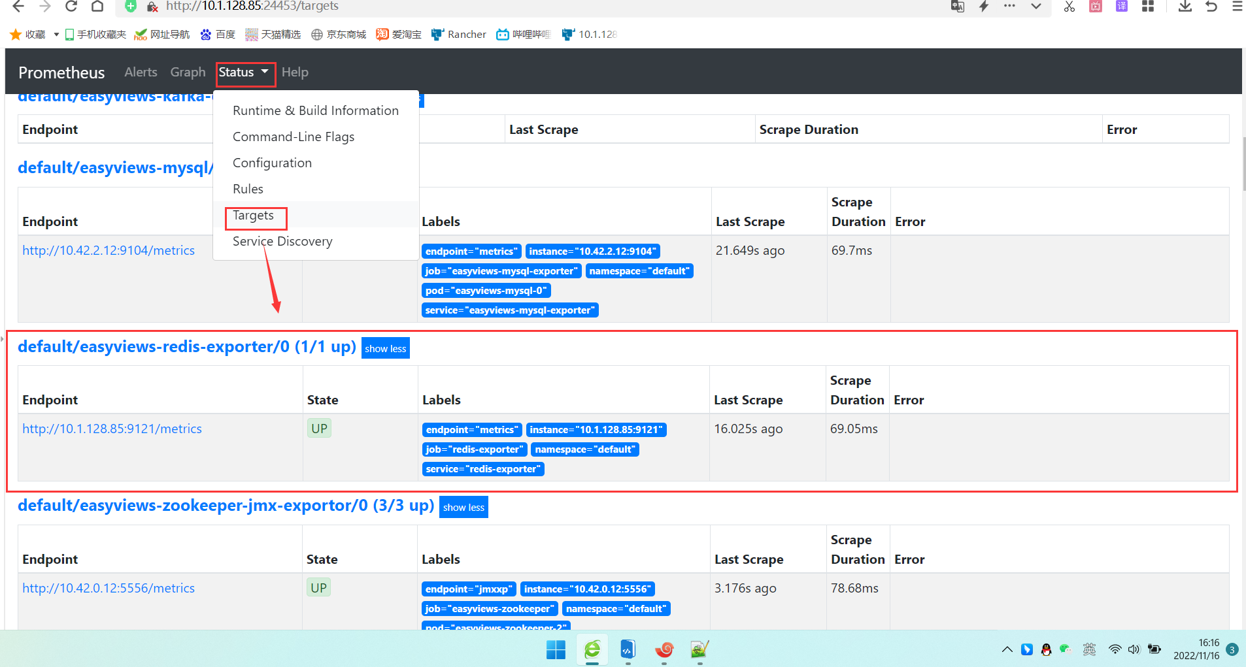Screen dimensions: 1246x667
Task: Open WeChat tray icon
Action: [1065, 649]
